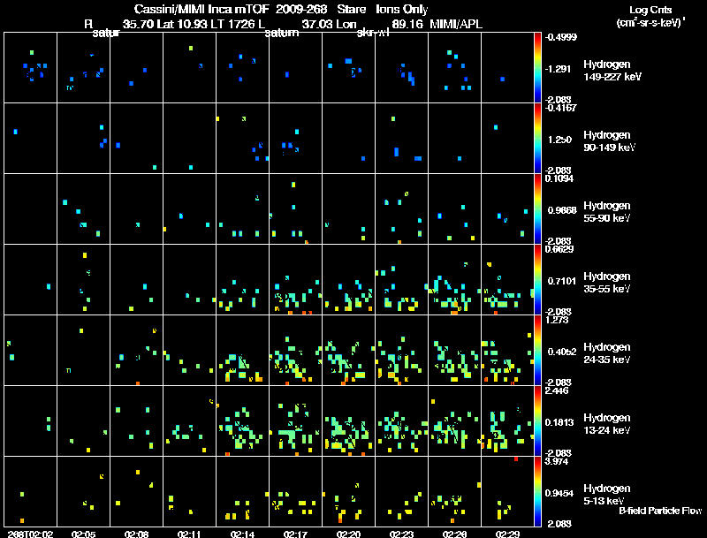The image size is (707, 538).
Task: Click the -0.4999 color scale maximum
Action: coord(560,37)
